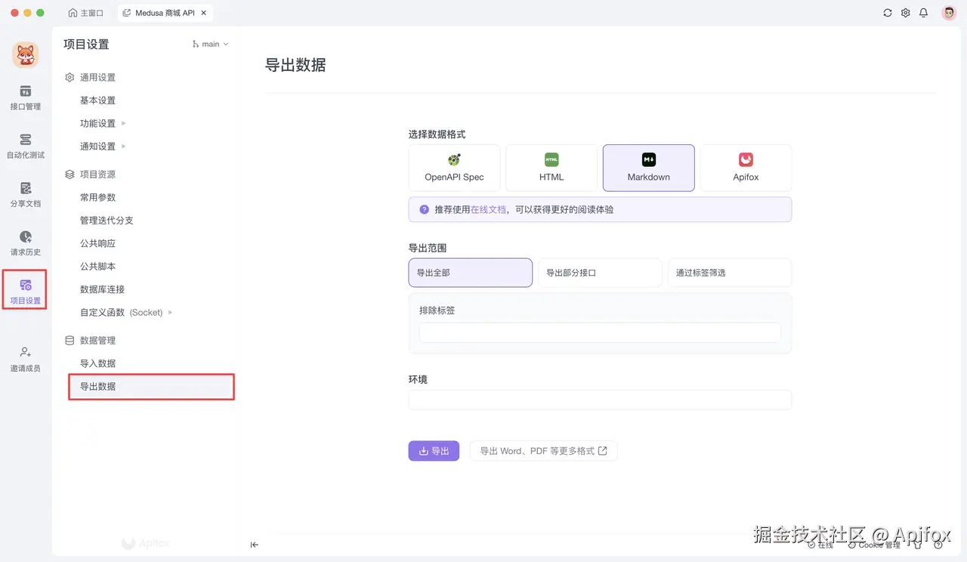This screenshot has height=562, width=967.
Task: Collapse the settings side panel
Action: coord(255,545)
